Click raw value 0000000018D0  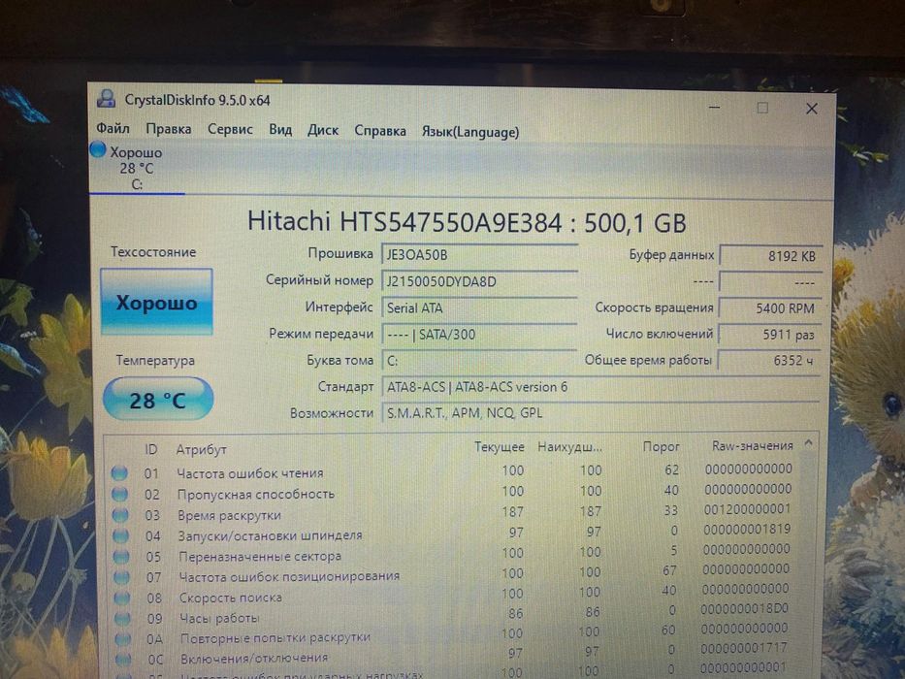point(745,608)
